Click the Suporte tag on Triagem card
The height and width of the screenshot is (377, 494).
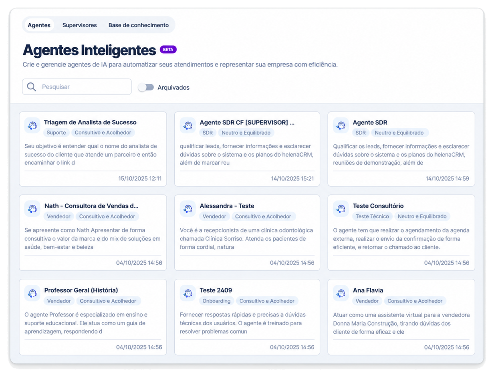[x=56, y=133]
